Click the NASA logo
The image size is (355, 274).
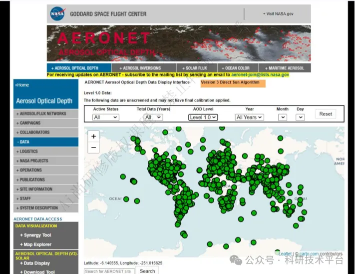(x=57, y=13)
